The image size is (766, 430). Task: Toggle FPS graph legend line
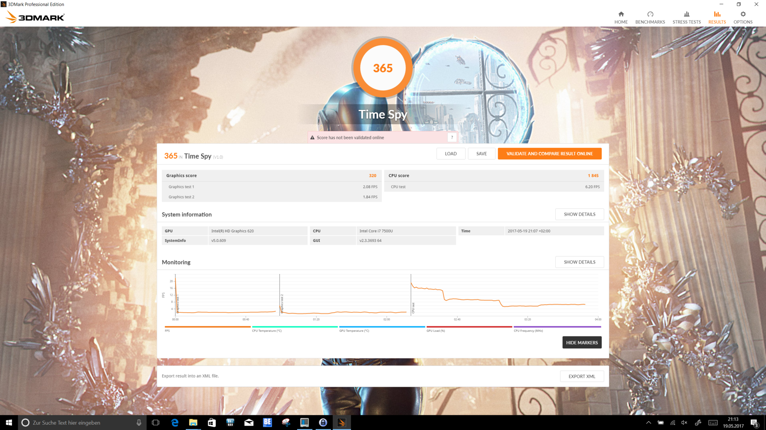point(207,327)
